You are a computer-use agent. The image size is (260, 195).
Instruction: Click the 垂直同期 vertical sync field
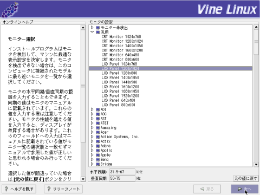(122, 178)
